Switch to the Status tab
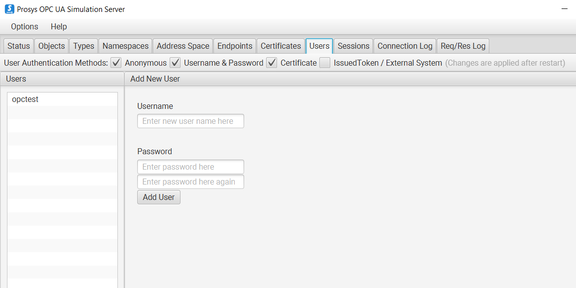Image resolution: width=576 pixels, height=288 pixels. coord(19,46)
